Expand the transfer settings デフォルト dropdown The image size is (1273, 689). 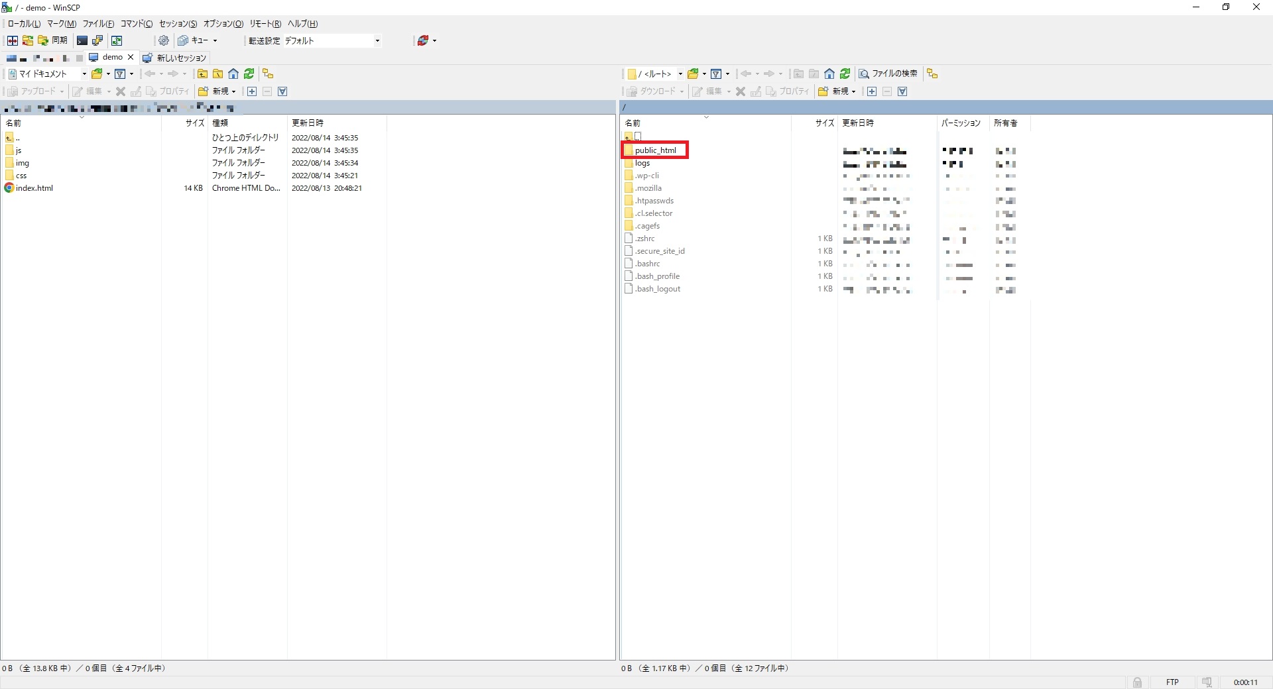[x=377, y=40]
